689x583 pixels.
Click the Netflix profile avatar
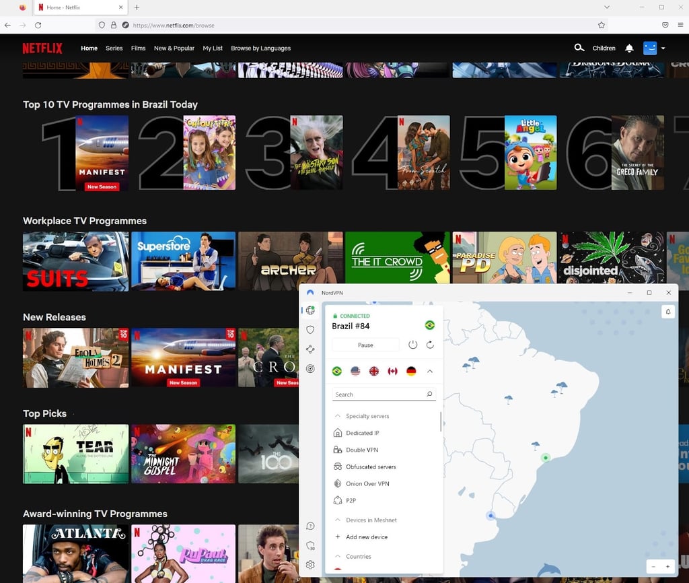650,48
